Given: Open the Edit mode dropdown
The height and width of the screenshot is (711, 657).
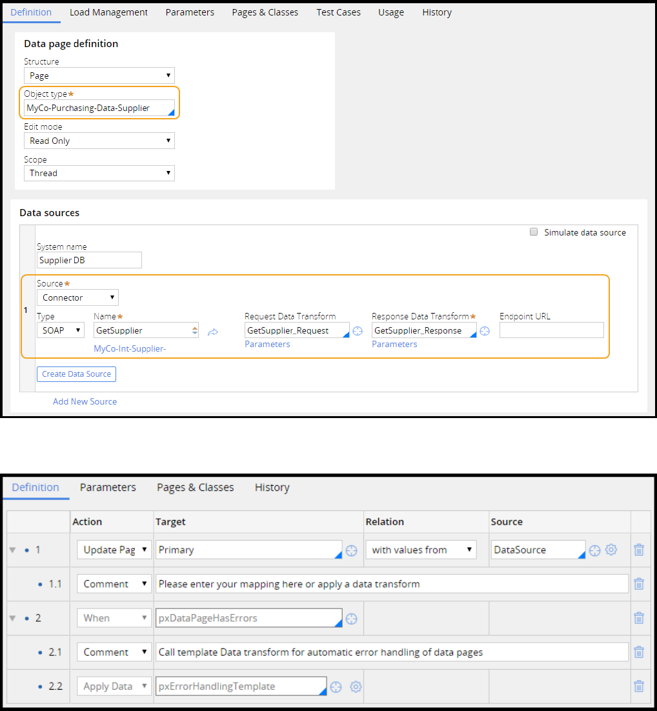Looking at the screenshot, I should point(99,141).
